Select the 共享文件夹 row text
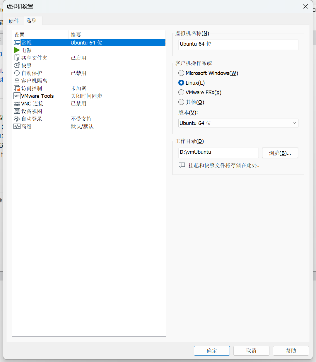 pyautogui.click(x=34, y=58)
